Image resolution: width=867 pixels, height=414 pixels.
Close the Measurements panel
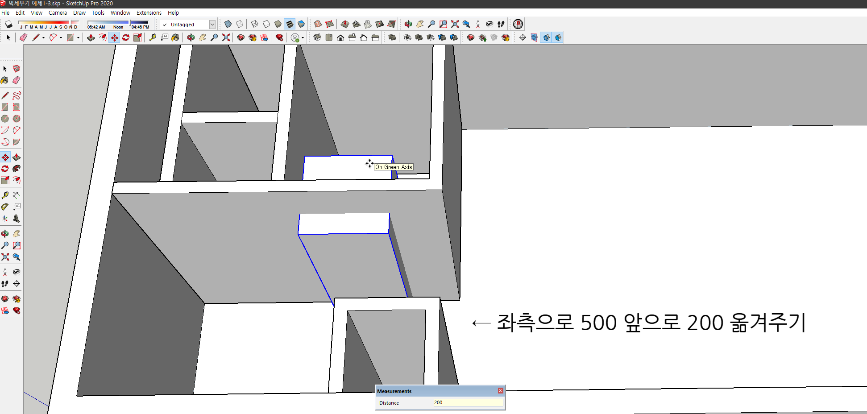click(x=500, y=391)
